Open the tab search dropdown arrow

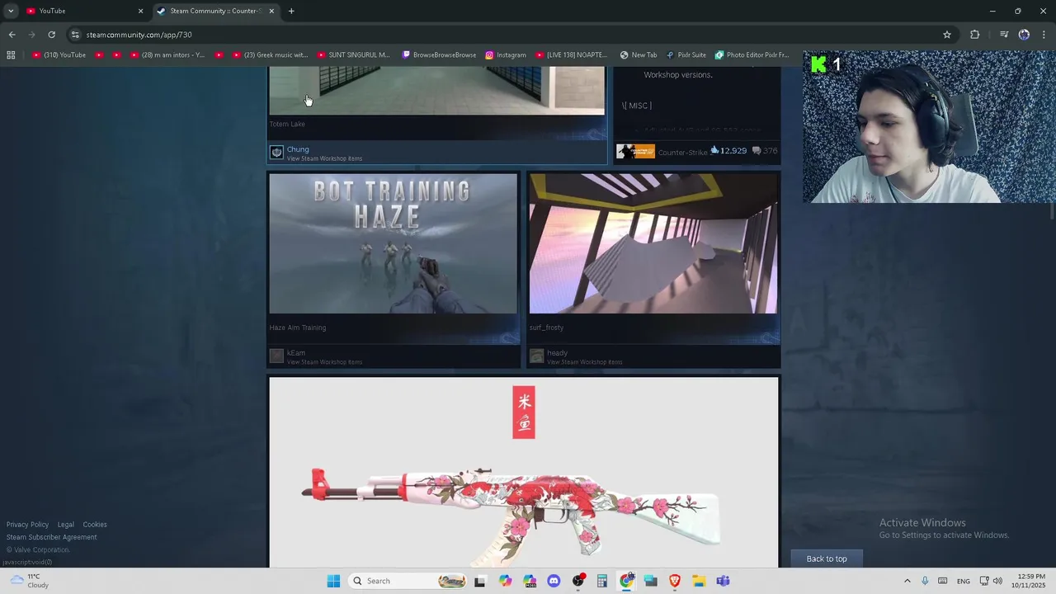11,11
